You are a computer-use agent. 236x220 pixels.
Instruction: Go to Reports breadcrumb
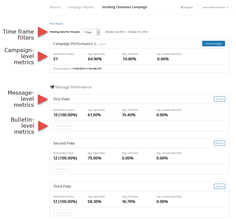55,7
